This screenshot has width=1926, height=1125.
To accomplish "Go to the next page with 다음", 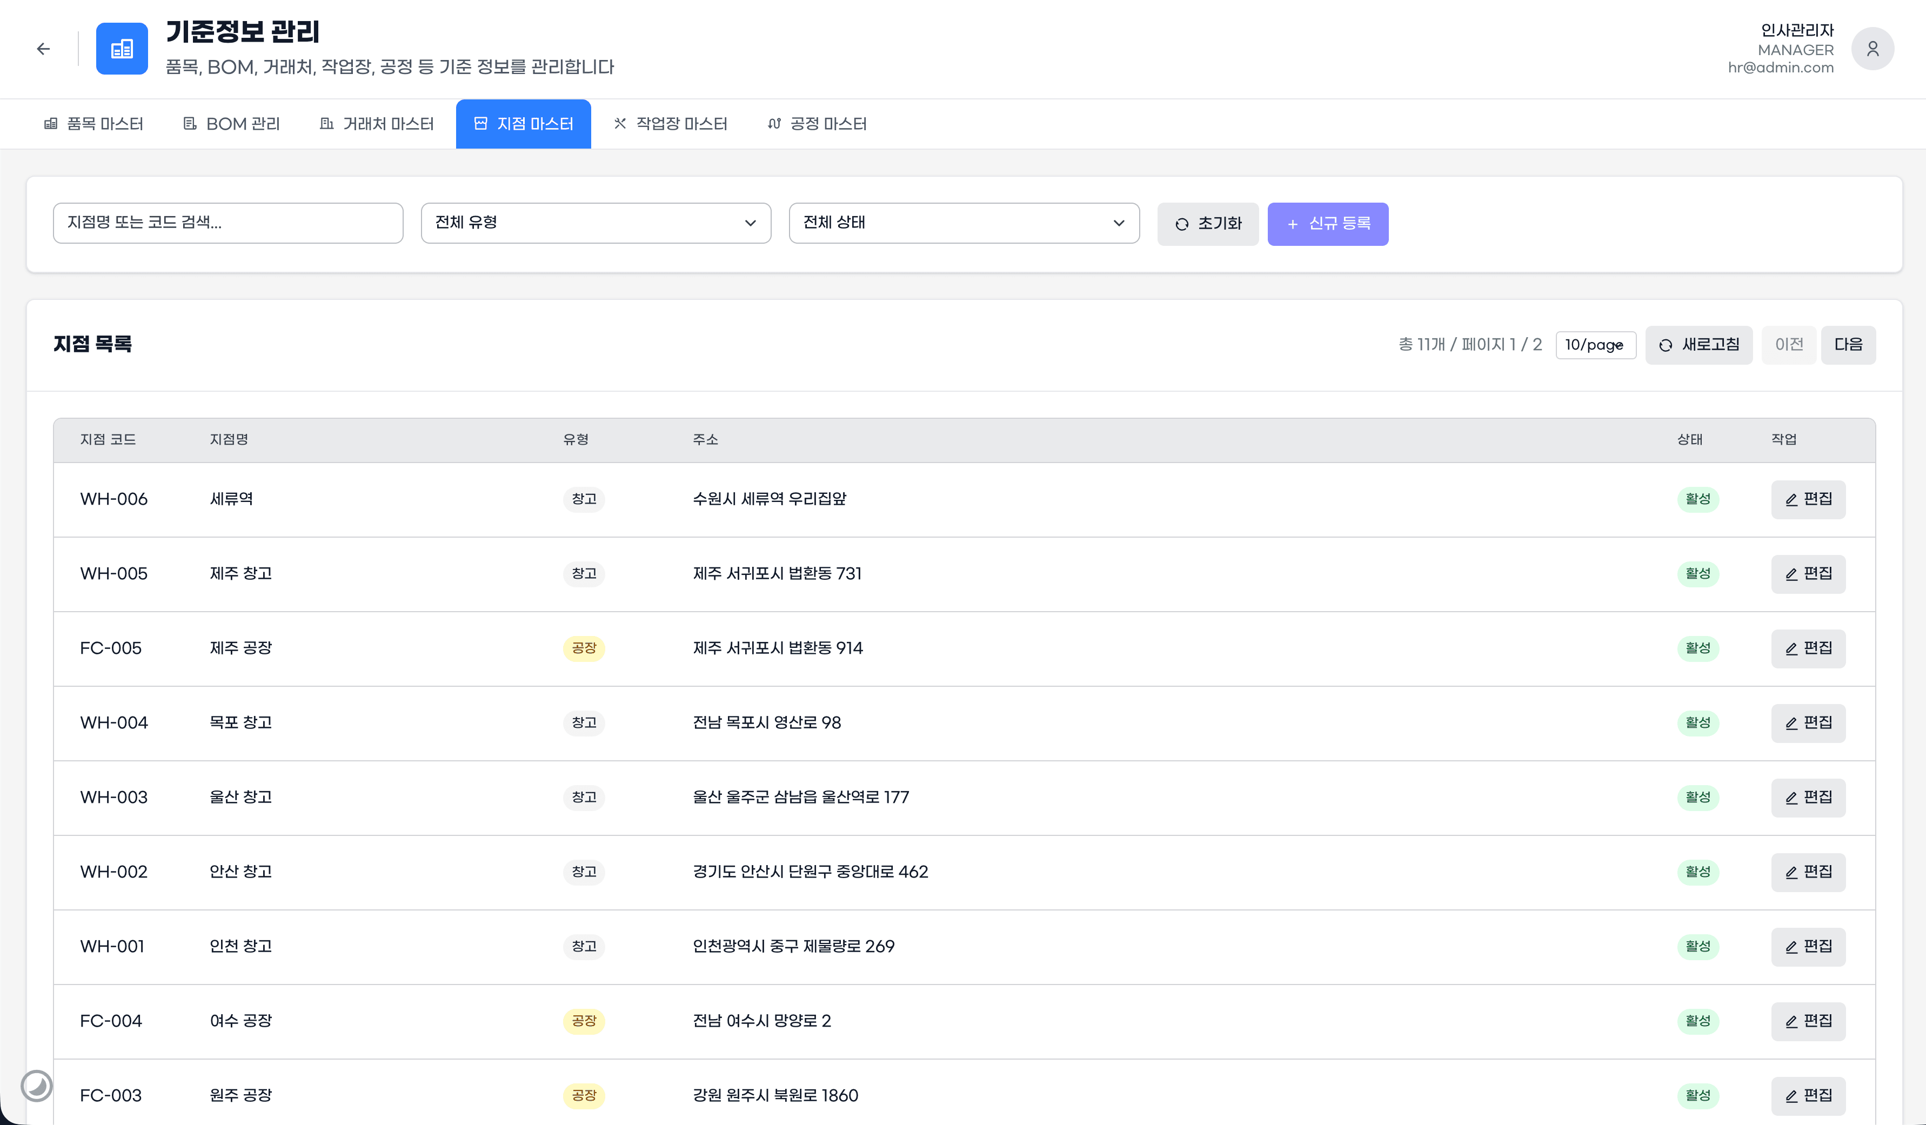I will [1847, 345].
